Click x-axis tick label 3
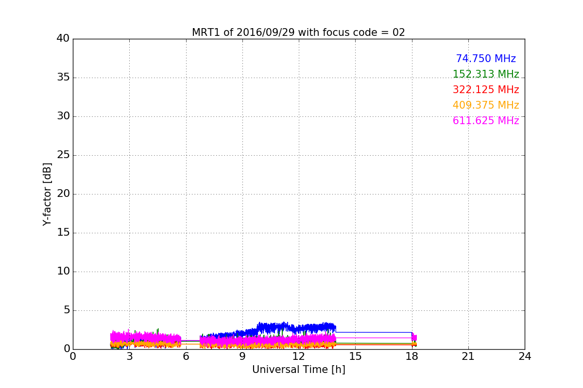The image size is (583, 388). pyautogui.click(x=129, y=356)
